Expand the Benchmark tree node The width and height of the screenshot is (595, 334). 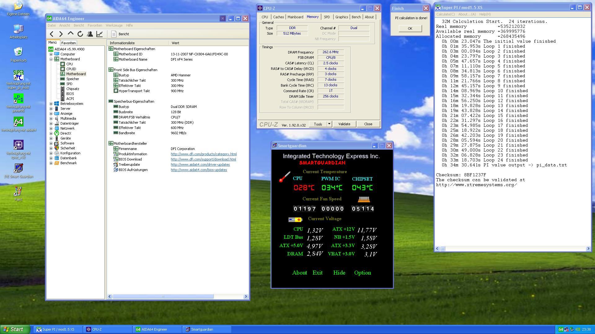pos(51,163)
